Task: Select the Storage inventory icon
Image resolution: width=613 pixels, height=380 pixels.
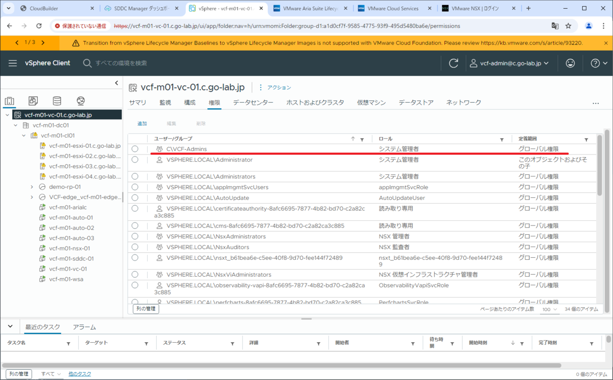Action: click(57, 101)
